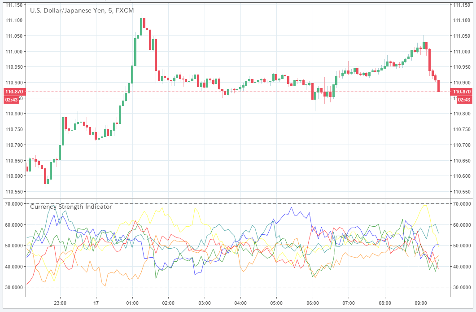Screen dimensions: 476x312
Task: Click 111.050 on the left price axis
Action: [x=14, y=36]
